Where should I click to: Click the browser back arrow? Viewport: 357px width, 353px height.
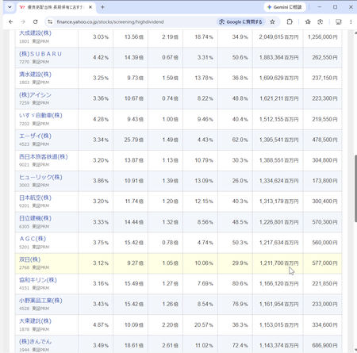pyautogui.click(x=10, y=22)
